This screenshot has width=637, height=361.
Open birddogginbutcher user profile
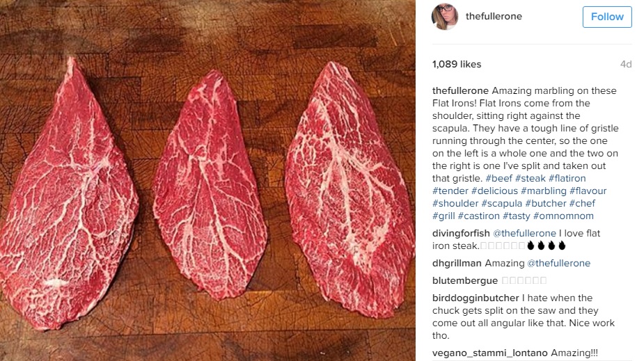point(476,298)
